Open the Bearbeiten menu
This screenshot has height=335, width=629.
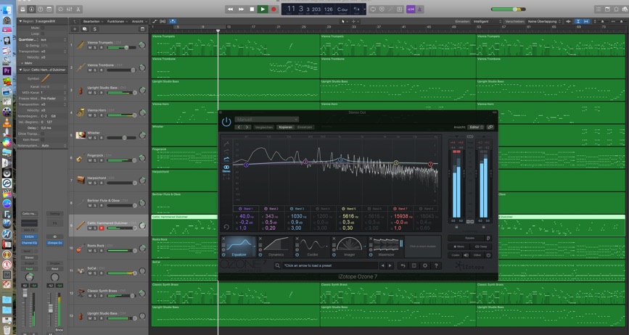(93, 21)
